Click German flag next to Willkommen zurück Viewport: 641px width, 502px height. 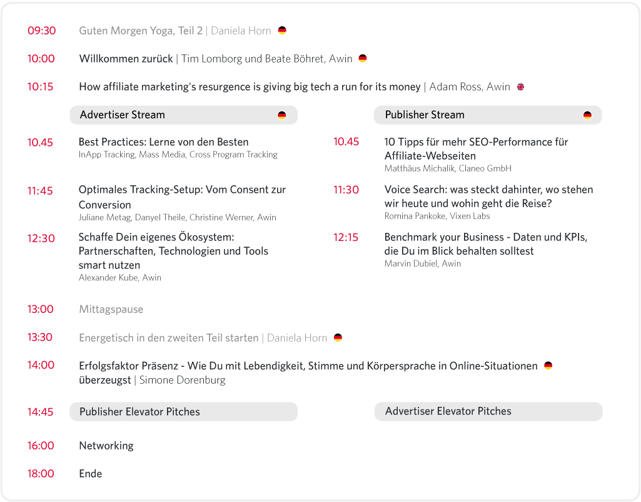click(363, 59)
